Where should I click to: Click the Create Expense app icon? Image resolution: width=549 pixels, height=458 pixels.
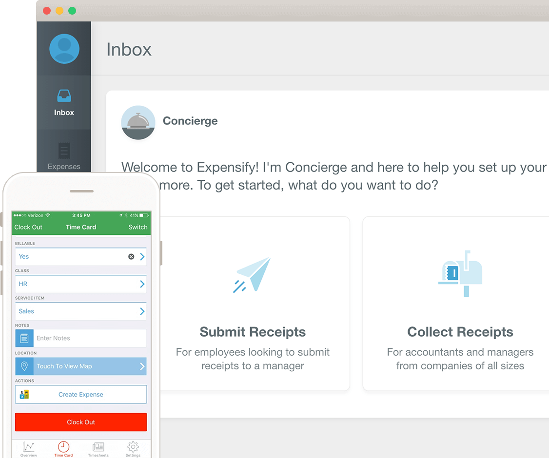[x=24, y=394]
